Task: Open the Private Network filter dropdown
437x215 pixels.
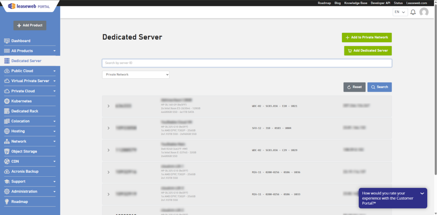Action: (x=136, y=75)
